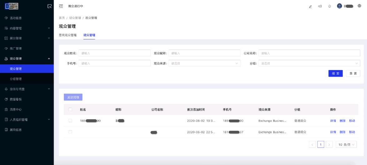Open the 10 条/页 page size dropdown
The width and height of the screenshot is (367, 165).
346,145
